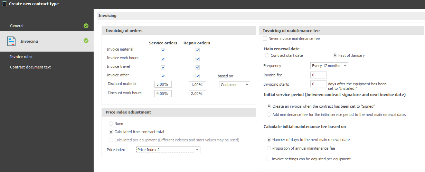
Task: Click the Main renewal date heading
Action: (x=282, y=49)
